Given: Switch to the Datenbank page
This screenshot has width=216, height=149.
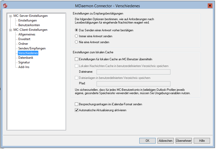Looking at the screenshot, I should click(26, 58).
